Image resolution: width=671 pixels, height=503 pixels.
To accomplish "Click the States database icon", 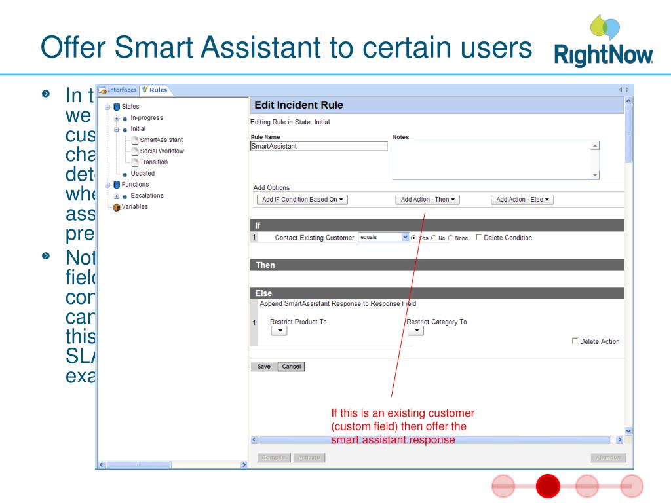I will pyautogui.click(x=117, y=107).
